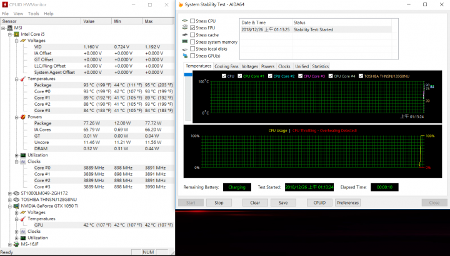450x256 pixels.
Task: Stop the stability test
Action: 219,203
